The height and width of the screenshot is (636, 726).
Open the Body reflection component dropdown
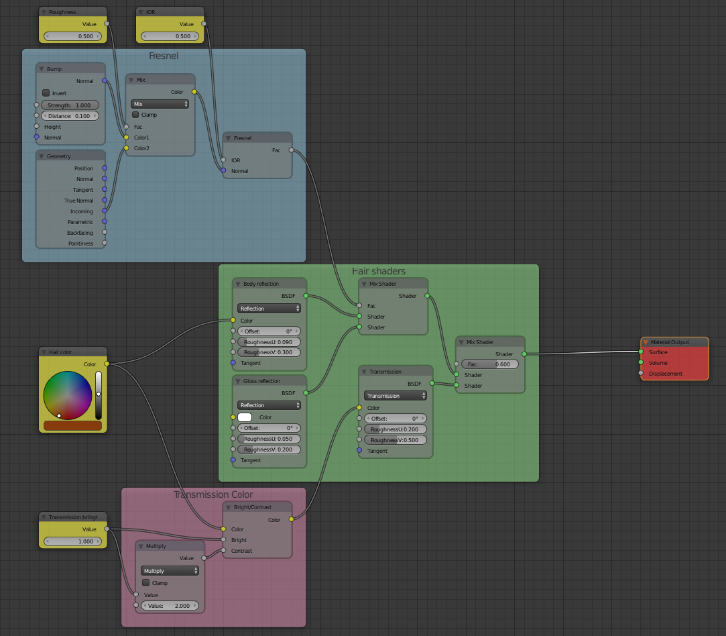(269, 309)
